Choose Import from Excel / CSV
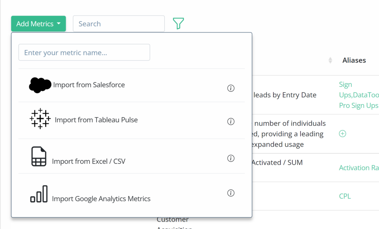The image size is (379, 229). [89, 161]
